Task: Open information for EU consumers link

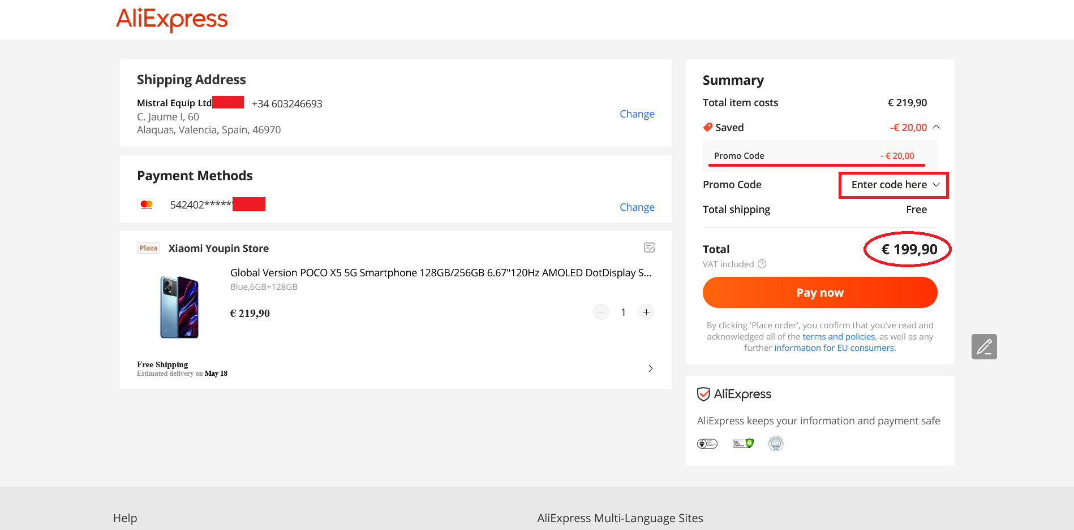Action: pyautogui.click(x=834, y=348)
